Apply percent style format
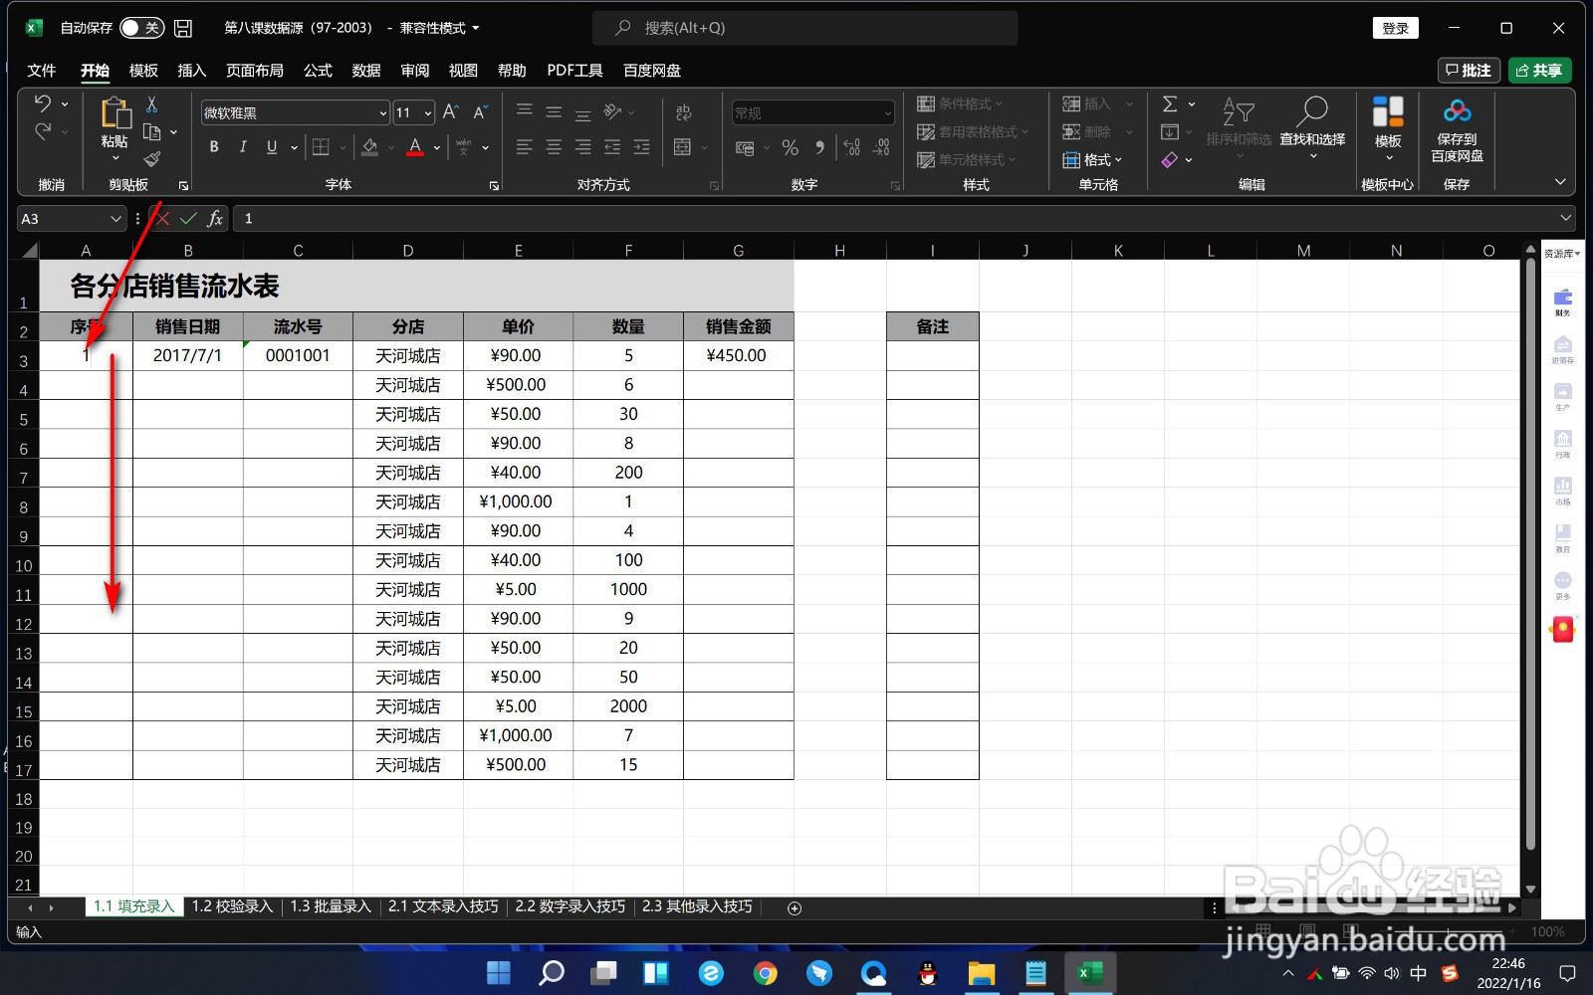This screenshot has width=1593, height=995. [x=791, y=147]
